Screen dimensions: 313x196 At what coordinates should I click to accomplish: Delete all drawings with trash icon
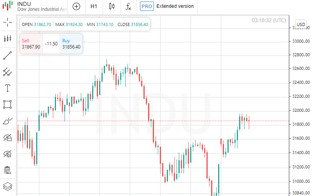coord(7,170)
